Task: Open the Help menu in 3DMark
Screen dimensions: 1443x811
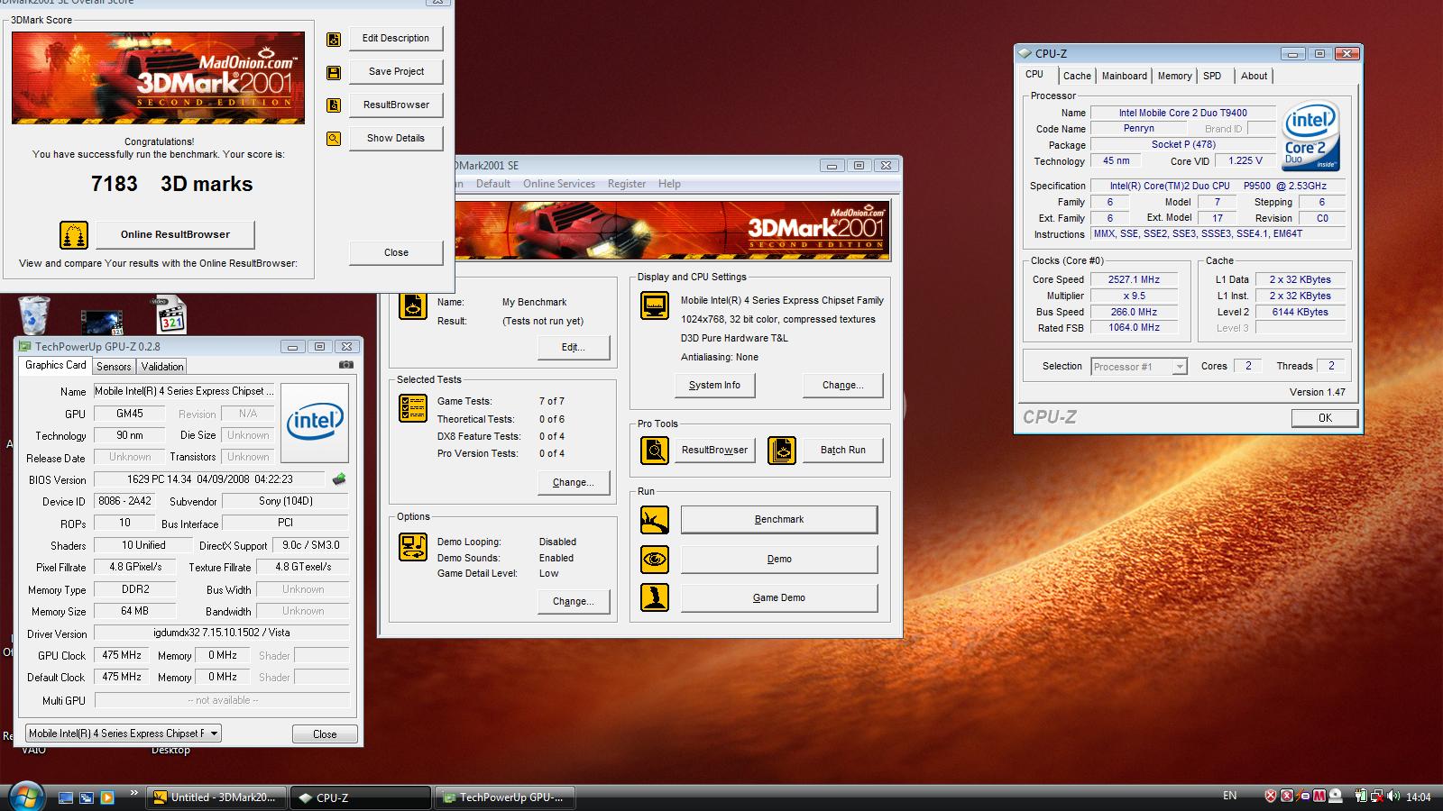Action: (669, 184)
